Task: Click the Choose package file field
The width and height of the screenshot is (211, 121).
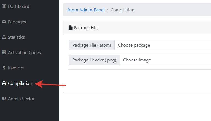Action: click(x=162, y=45)
